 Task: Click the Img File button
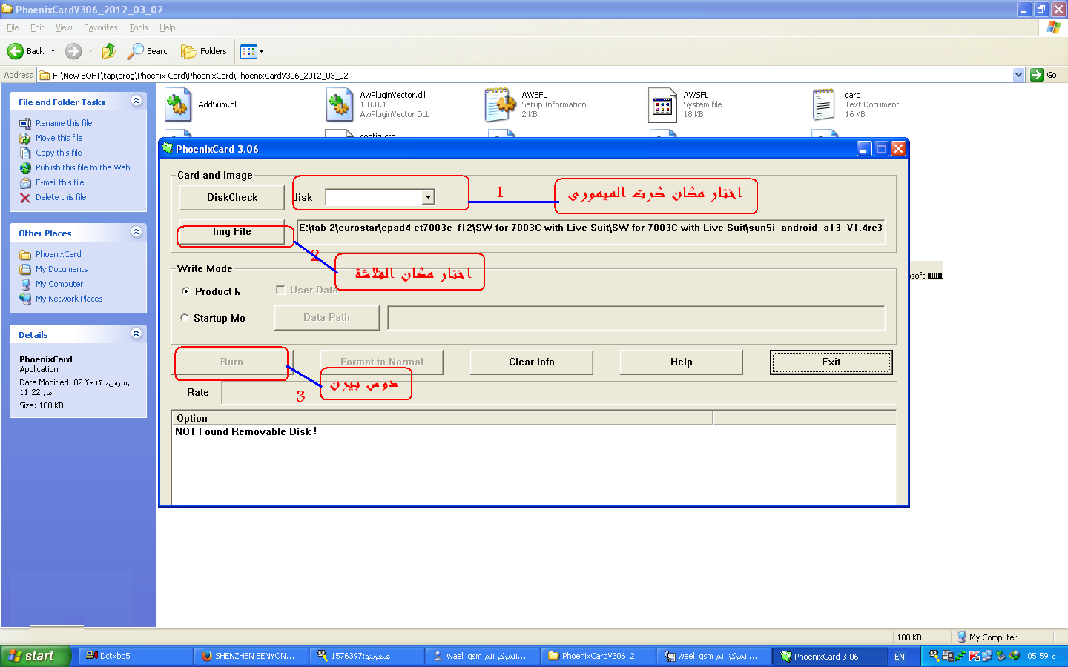(x=232, y=232)
